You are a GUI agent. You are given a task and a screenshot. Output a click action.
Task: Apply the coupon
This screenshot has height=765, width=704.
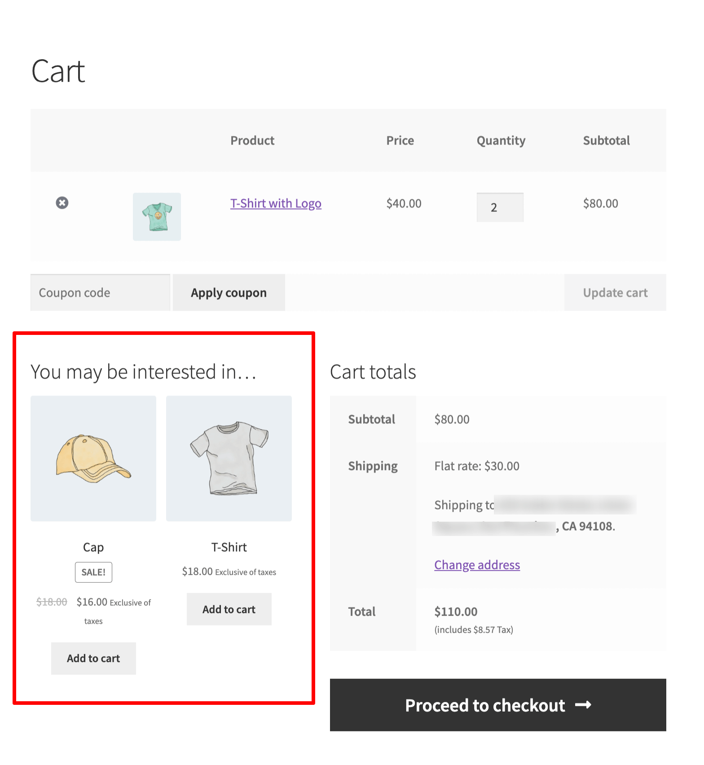point(229,293)
